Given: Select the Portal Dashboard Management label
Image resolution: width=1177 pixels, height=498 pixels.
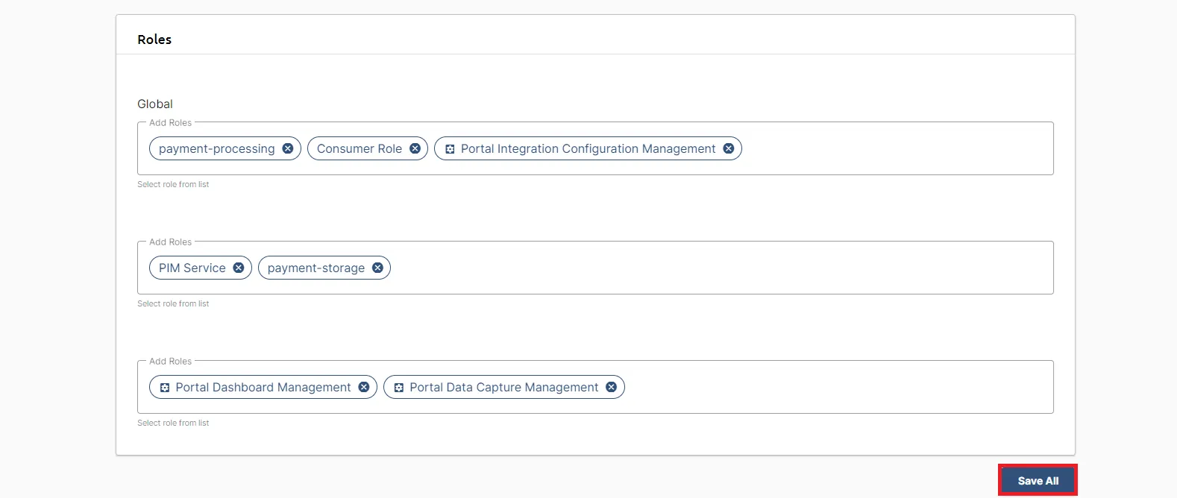Looking at the screenshot, I should 263,387.
